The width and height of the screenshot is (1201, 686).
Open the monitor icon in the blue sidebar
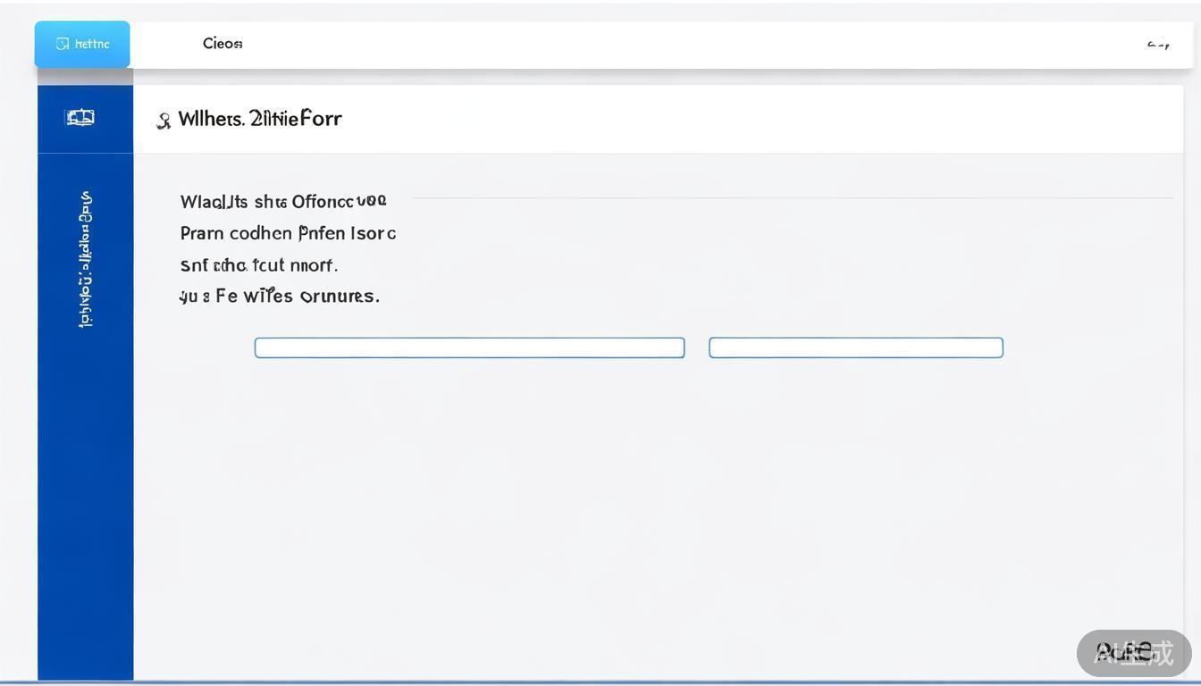pos(80,117)
